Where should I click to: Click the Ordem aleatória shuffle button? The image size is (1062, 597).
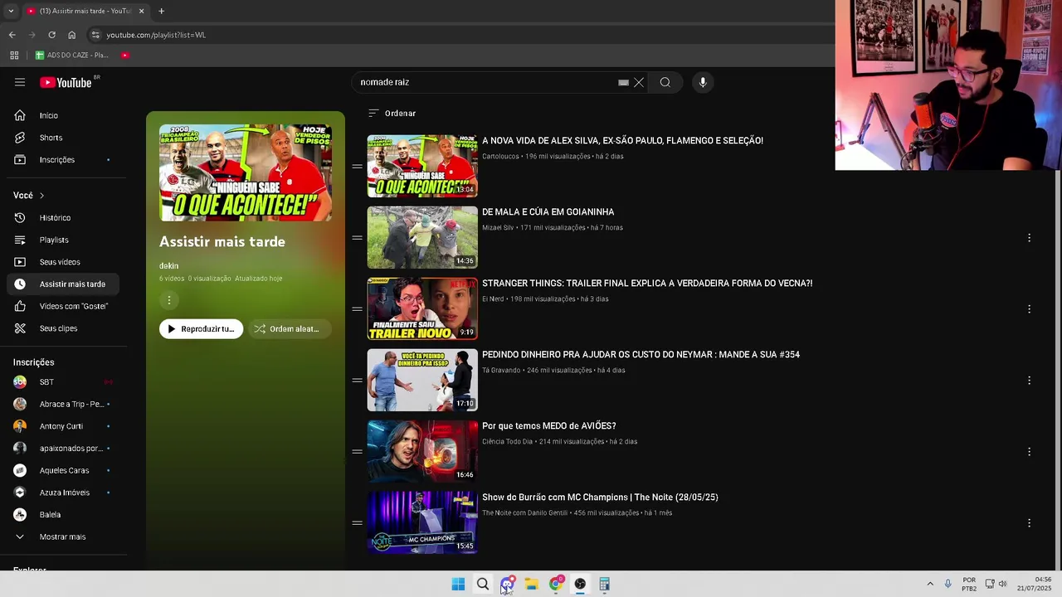coord(288,329)
